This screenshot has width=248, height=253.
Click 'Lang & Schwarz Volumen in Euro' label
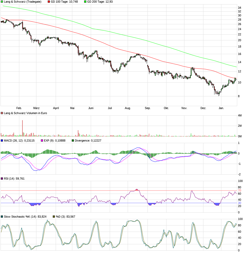pos(26,113)
